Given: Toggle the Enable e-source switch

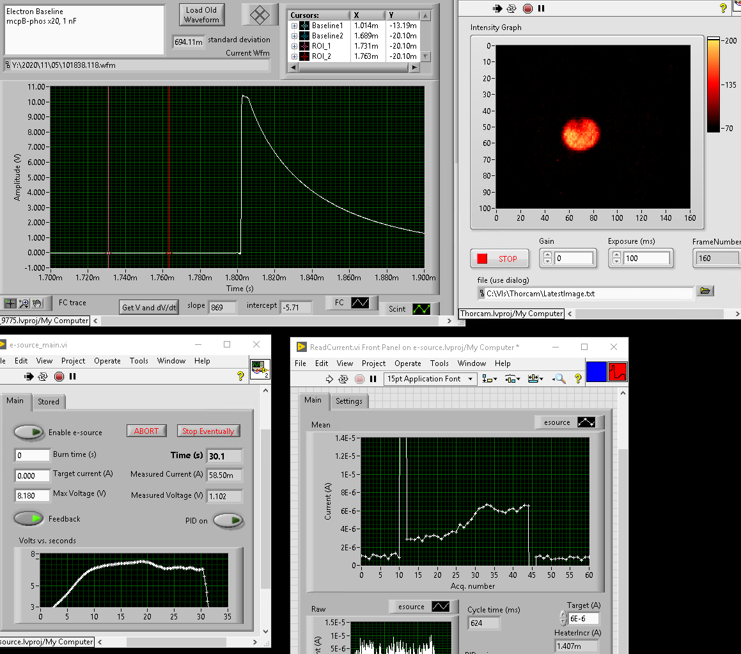Looking at the screenshot, I should [x=29, y=433].
